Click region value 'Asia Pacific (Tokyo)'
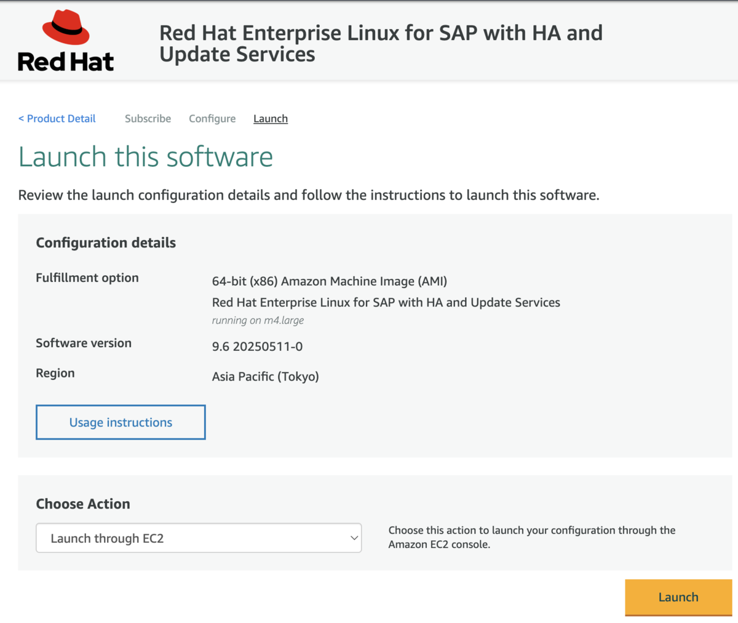Screen dimensions: 738x623 pos(266,377)
